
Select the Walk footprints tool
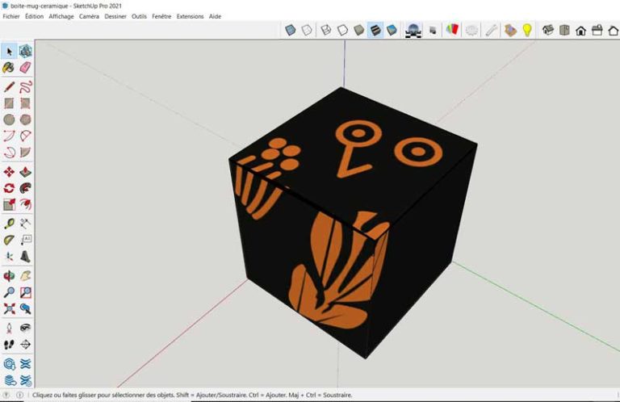pos(9,345)
